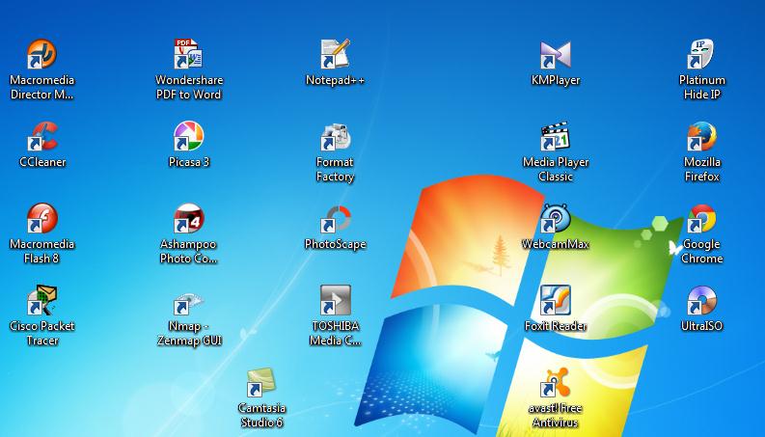The width and height of the screenshot is (765, 437).
Task: Click the "WebcamMax" label text
Action: point(556,244)
